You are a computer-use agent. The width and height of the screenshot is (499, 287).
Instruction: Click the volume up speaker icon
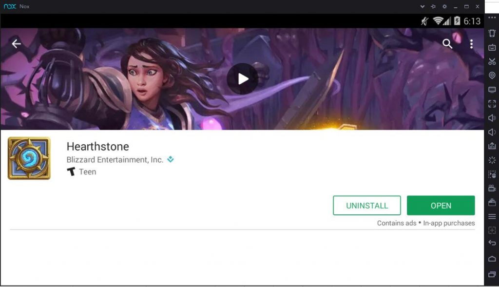[x=492, y=118]
